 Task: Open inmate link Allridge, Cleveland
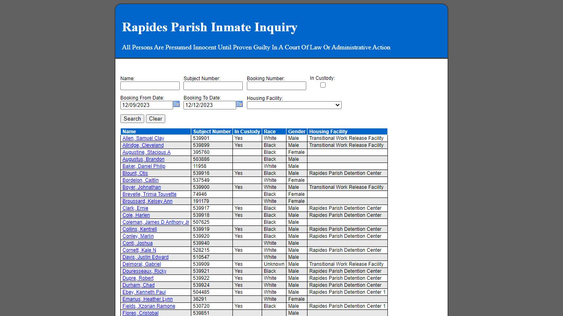(x=143, y=145)
